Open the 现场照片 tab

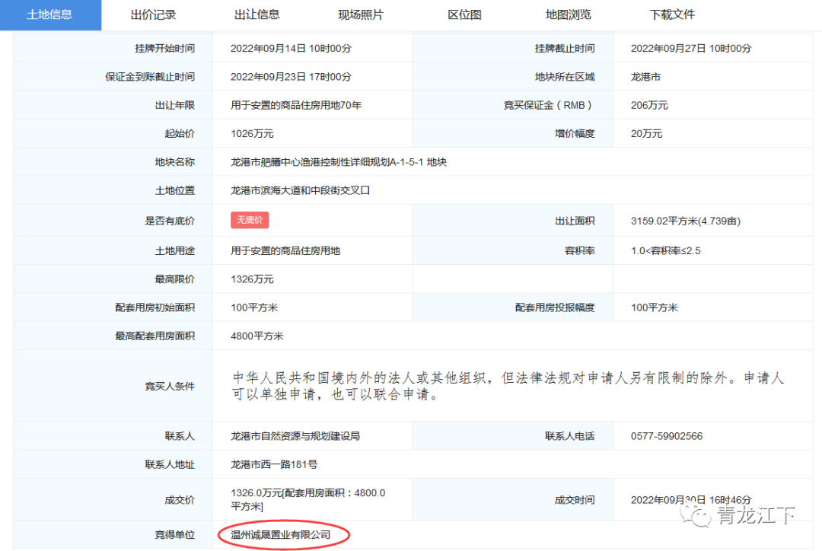[x=361, y=14]
